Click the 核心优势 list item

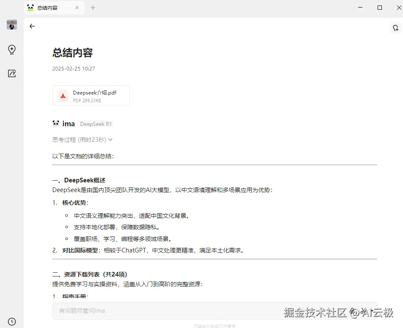[x=75, y=203]
